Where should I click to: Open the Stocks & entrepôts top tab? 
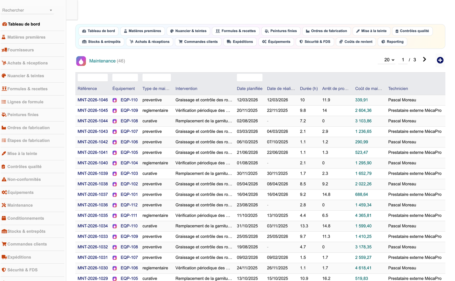(x=101, y=42)
